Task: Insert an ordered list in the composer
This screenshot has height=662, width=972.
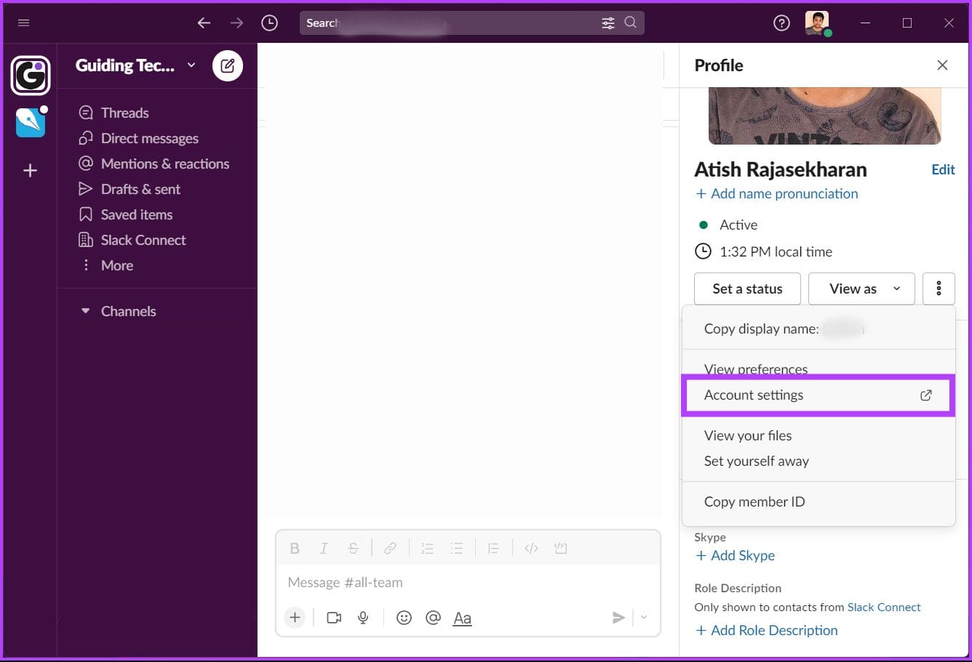Action: 427,549
